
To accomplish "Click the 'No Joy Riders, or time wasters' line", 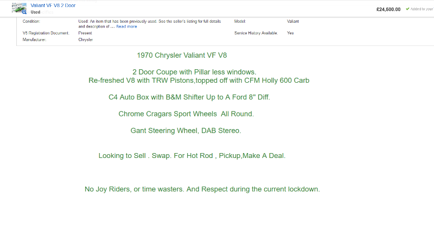I will pos(202,189).
